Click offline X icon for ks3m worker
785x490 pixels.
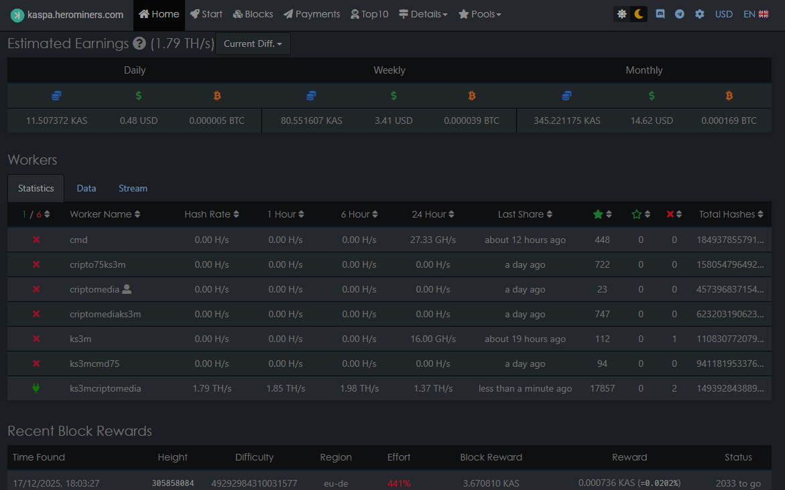36,339
